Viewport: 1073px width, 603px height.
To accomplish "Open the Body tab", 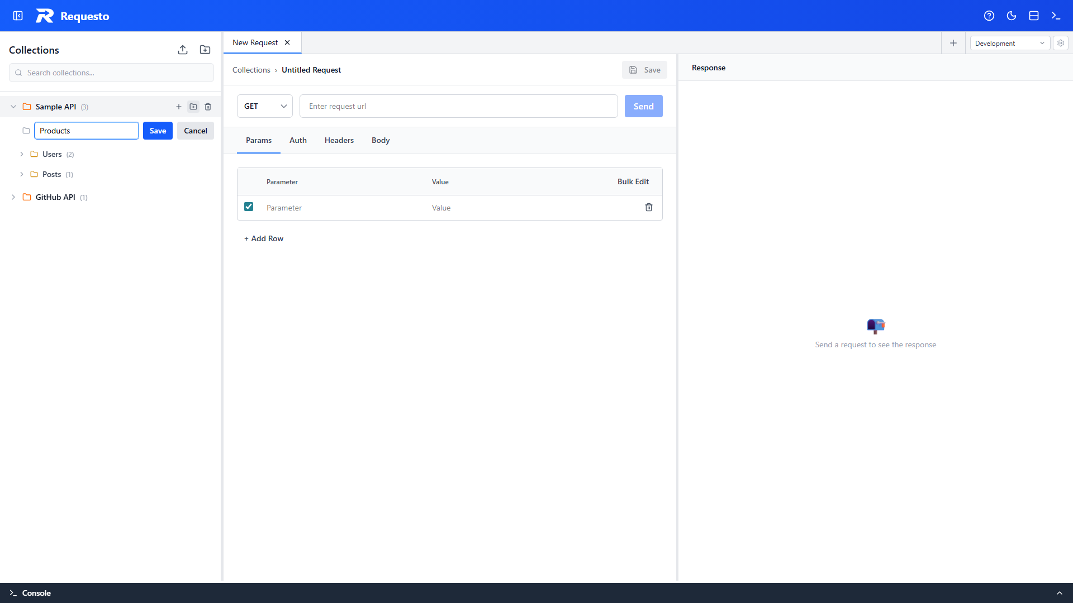I will point(380,140).
